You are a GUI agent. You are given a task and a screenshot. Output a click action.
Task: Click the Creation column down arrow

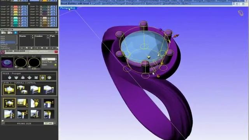[48, 38]
